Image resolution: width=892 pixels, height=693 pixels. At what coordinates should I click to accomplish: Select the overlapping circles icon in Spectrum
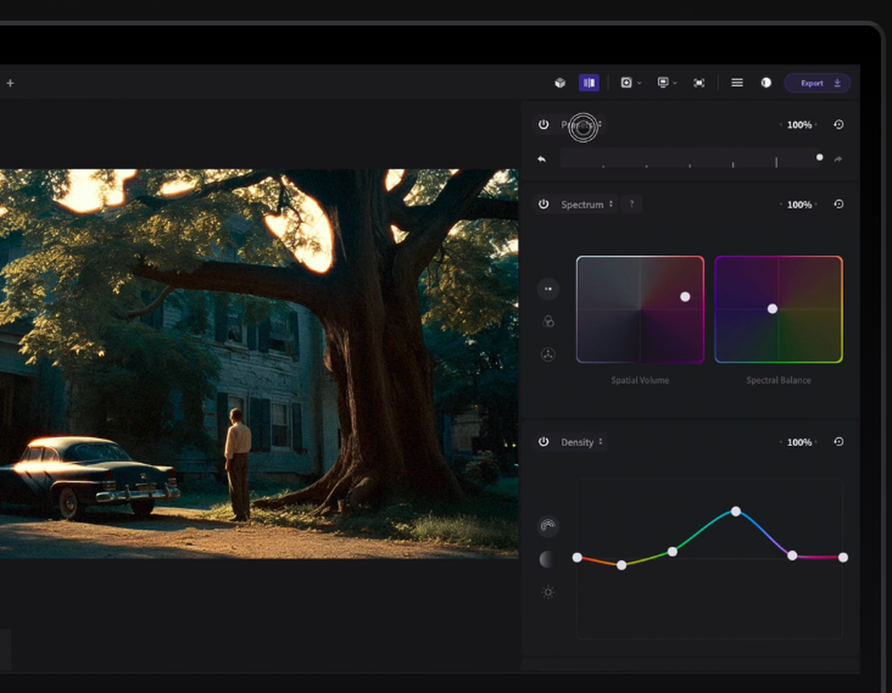(x=548, y=322)
